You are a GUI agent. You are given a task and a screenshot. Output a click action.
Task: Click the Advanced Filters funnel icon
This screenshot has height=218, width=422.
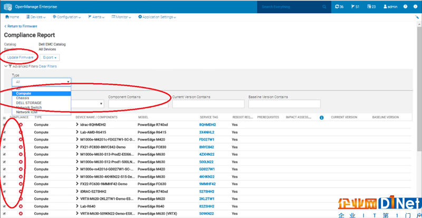tap(10, 66)
